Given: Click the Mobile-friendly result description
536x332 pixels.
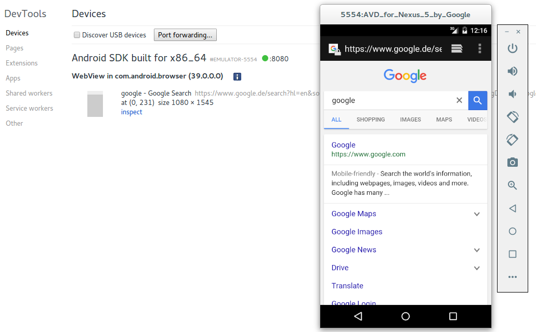Looking at the screenshot, I should (401, 183).
